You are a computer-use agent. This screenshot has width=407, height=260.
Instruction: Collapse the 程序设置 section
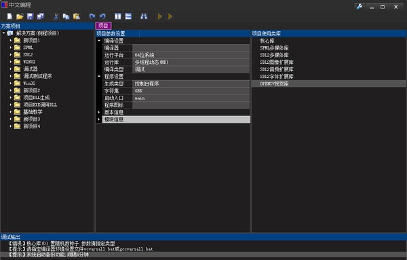click(x=99, y=76)
